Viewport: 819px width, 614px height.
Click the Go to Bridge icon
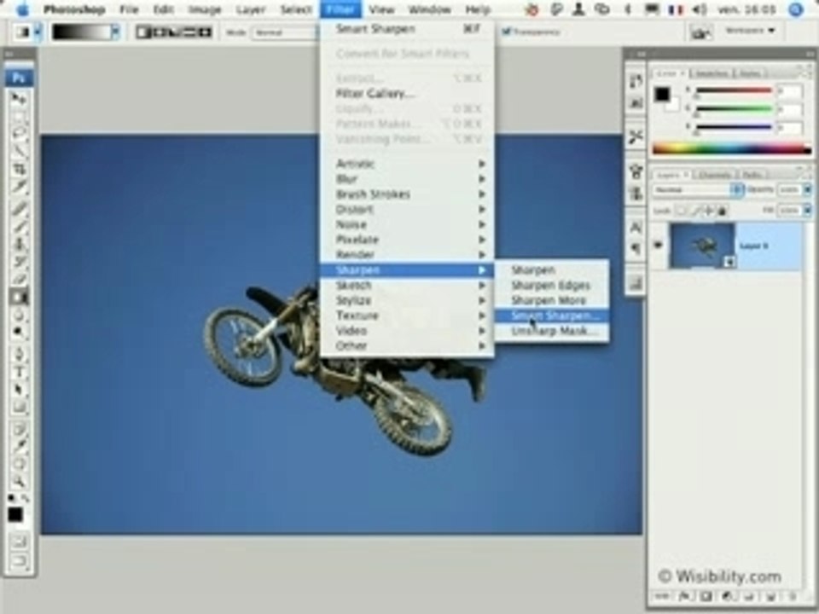[x=700, y=32]
